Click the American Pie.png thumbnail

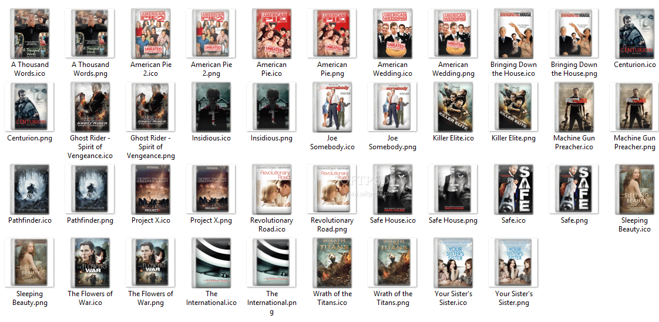[x=332, y=33]
